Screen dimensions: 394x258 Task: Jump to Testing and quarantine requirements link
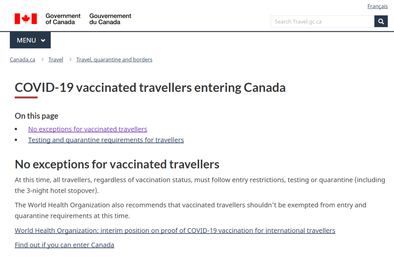[106, 140]
